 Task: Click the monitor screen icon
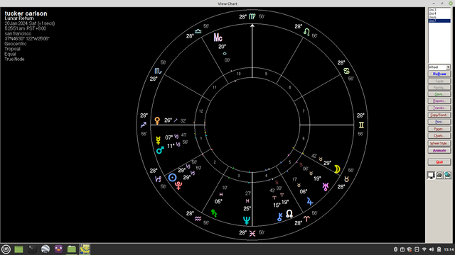tap(431, 175)
